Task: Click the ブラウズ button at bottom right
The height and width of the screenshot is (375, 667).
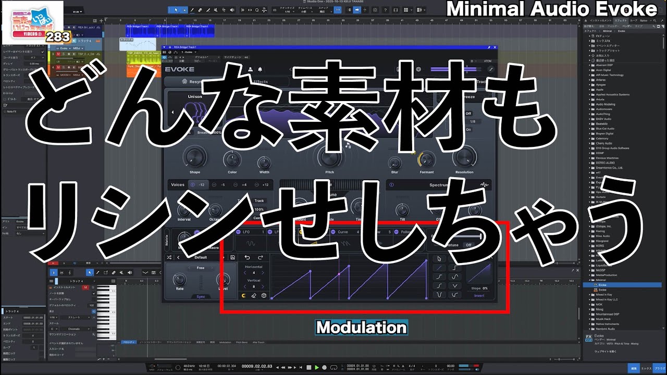Action: 658,368
